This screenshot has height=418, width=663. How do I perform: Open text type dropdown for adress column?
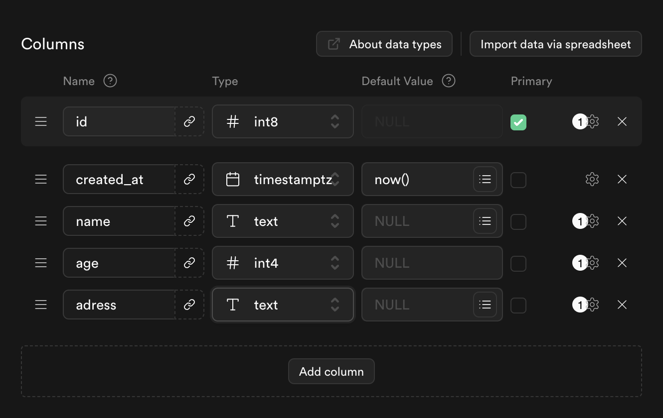[283, 305]
